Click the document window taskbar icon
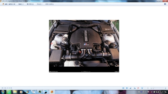The height and width of the screenshot is (94, 168). [34, 92]
